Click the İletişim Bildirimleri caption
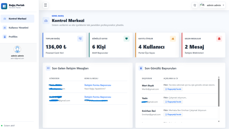 [x=194, y=53]
